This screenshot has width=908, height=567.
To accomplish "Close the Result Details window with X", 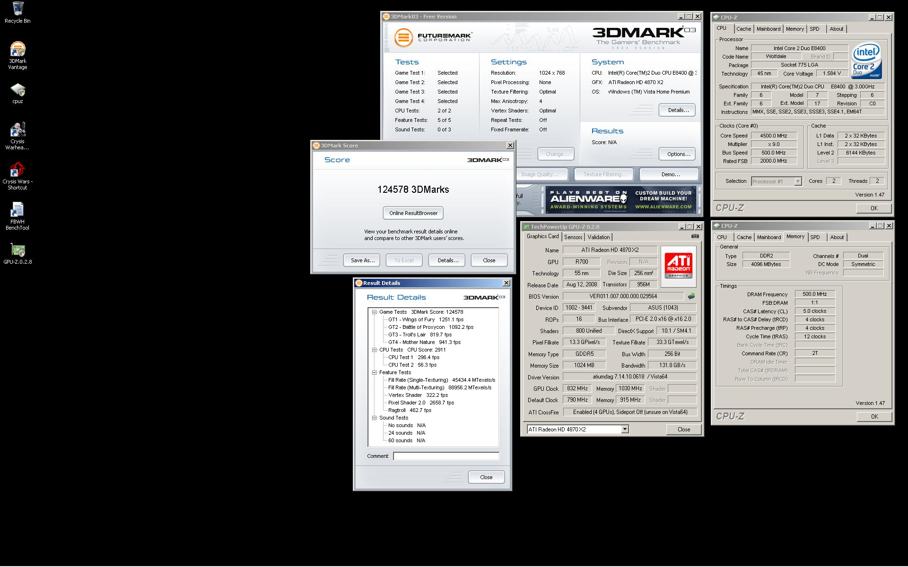I will [x=506, y=283].
